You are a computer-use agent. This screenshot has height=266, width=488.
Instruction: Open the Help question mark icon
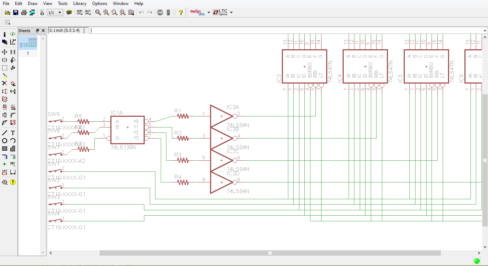pyautogui.click(x=181, y=12)
